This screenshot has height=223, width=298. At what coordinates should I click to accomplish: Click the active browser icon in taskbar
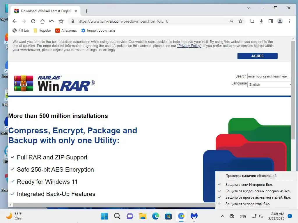tap(181, 216)
